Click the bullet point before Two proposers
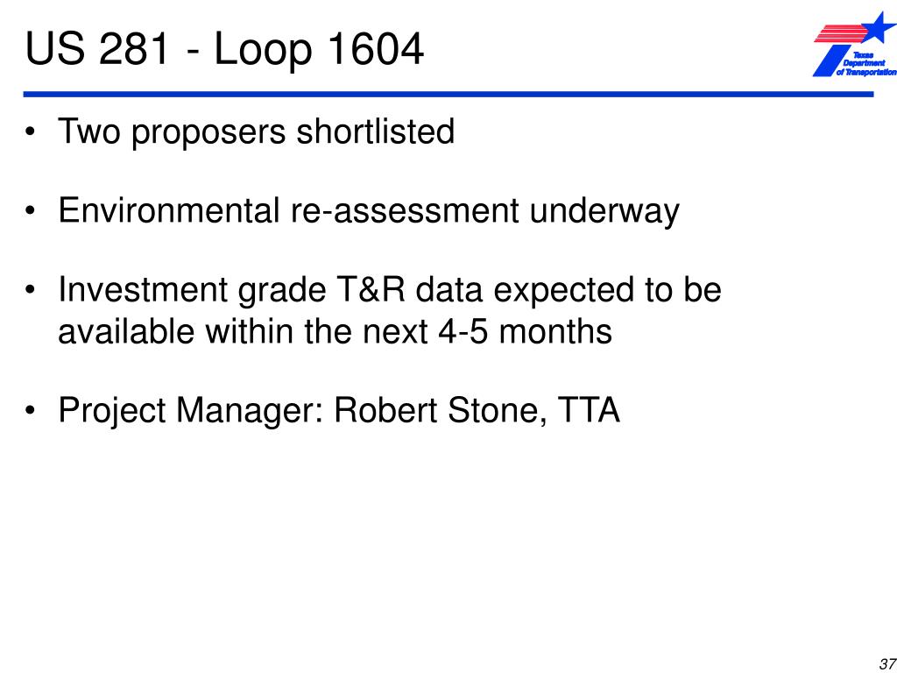Screen dimensions: 897x673 pyautogui.click(x=30, y=133)
